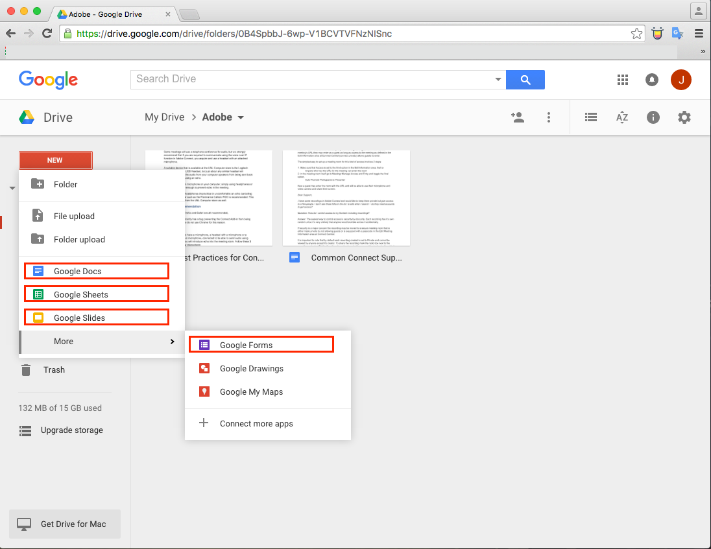Screen dimensions: 711x549
Task: Select Google Drawings
Action: click(x=268, y=369)
